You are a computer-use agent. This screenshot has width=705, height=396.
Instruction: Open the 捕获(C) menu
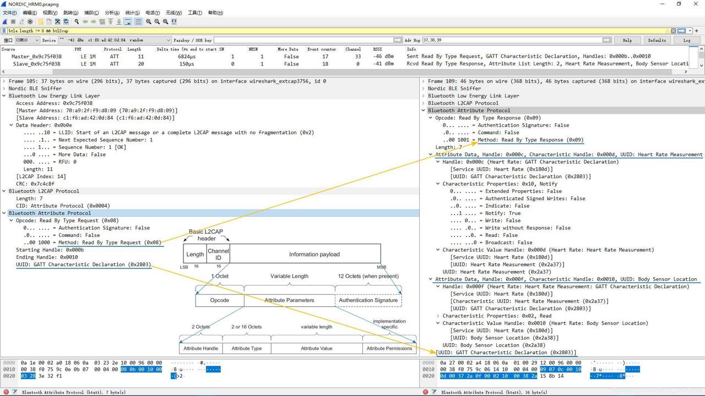pyautogui.click(x=91, y=13)
